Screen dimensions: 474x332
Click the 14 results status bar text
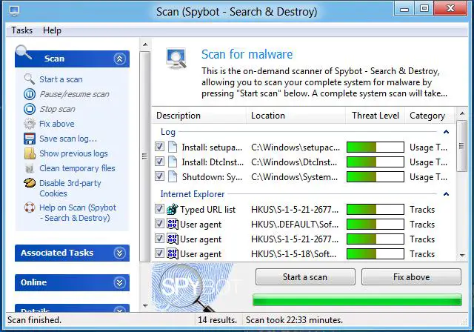pos(217,320)
